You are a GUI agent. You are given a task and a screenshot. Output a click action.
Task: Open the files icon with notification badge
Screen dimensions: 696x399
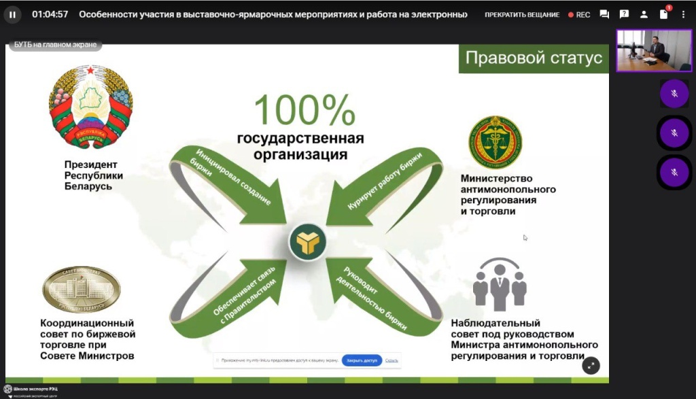point(664,14)
